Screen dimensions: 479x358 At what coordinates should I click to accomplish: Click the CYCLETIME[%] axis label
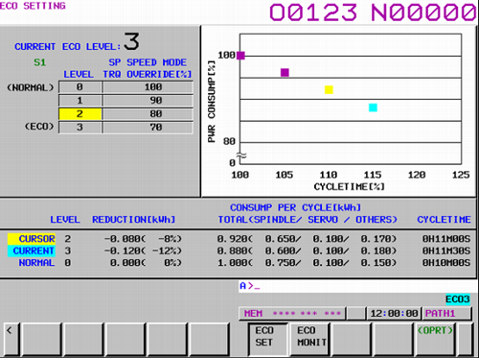[349, 186]
